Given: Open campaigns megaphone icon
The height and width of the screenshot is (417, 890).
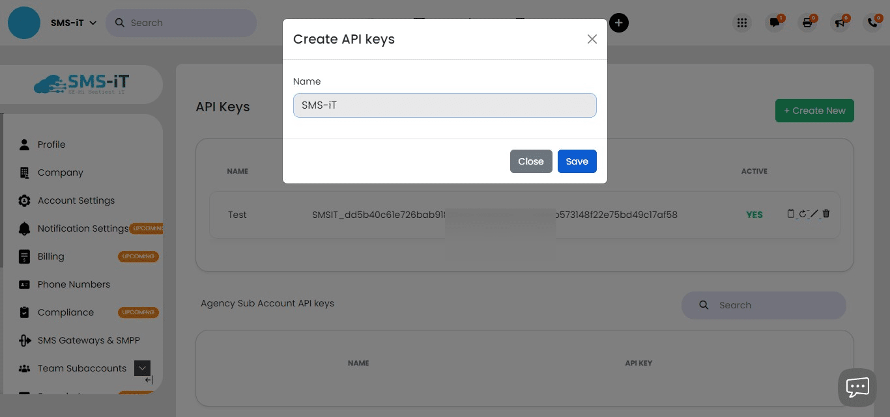Looking at the screenshot, I should (x=839, y=23).
